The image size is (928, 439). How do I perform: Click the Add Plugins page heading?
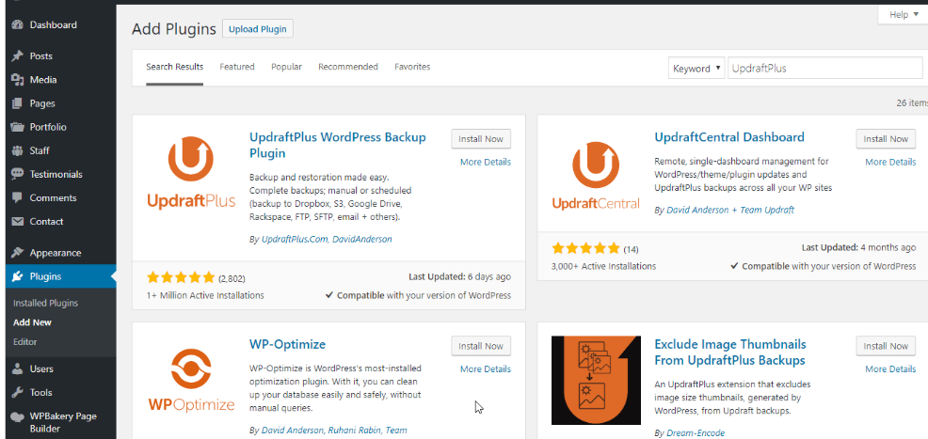(x=174, y=29)
